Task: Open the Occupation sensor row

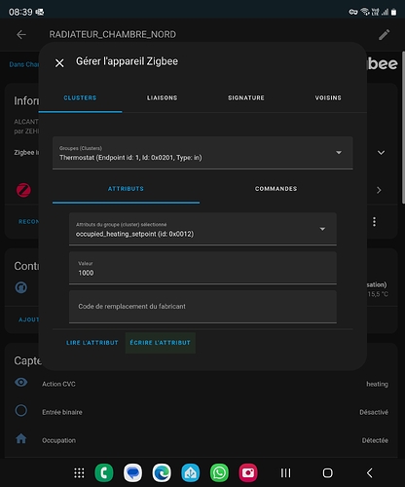Action: [202, 440]
